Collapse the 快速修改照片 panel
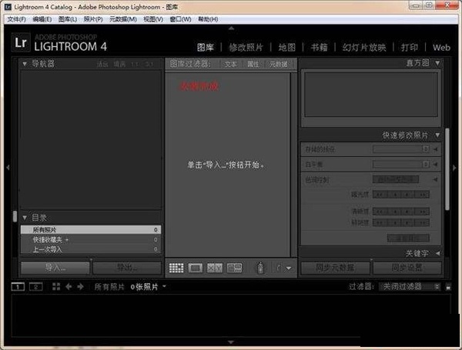 (437, 135)
